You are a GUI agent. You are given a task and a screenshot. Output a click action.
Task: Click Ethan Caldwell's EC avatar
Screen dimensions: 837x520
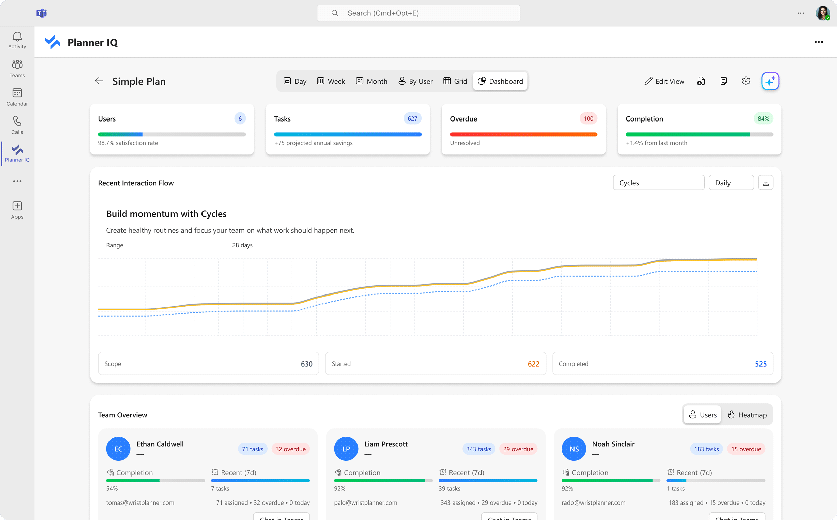coord(118,449)
